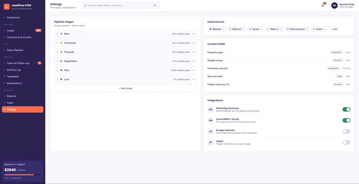359x184 pixels.
Task: Click the + Add stage button
Action: pos(125,88)
